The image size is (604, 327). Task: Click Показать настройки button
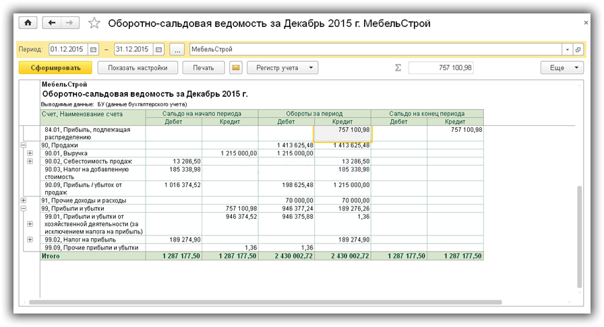(138, 68)
